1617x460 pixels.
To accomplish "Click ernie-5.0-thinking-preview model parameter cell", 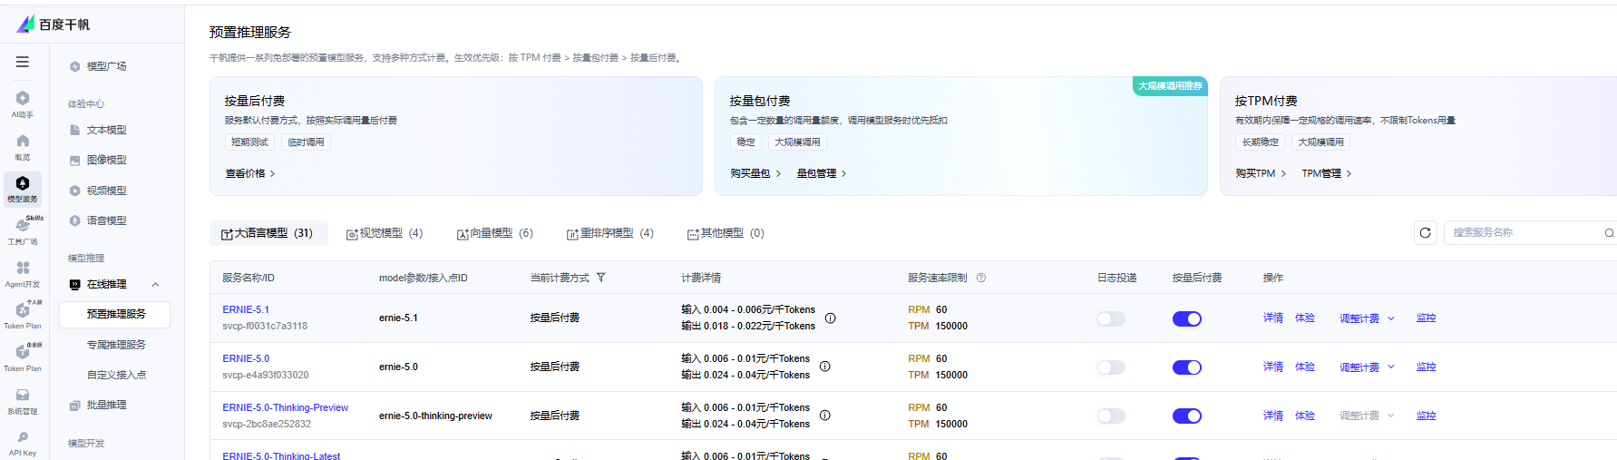I will click(435, 416).
